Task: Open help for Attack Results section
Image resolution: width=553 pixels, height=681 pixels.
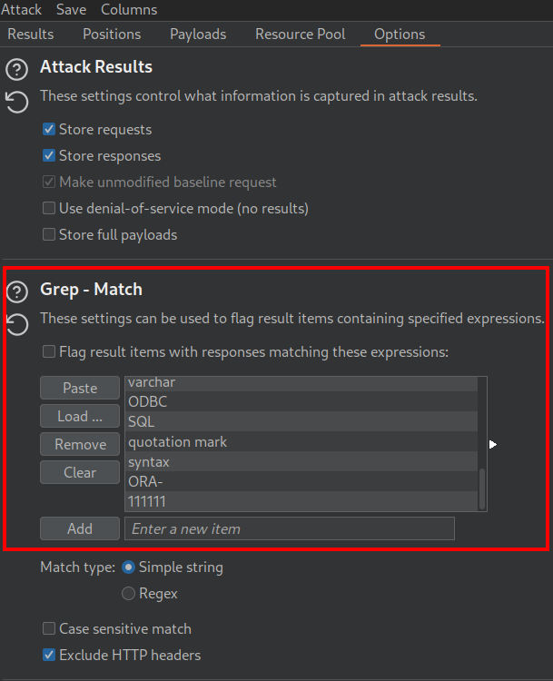Action: (16, 69)
